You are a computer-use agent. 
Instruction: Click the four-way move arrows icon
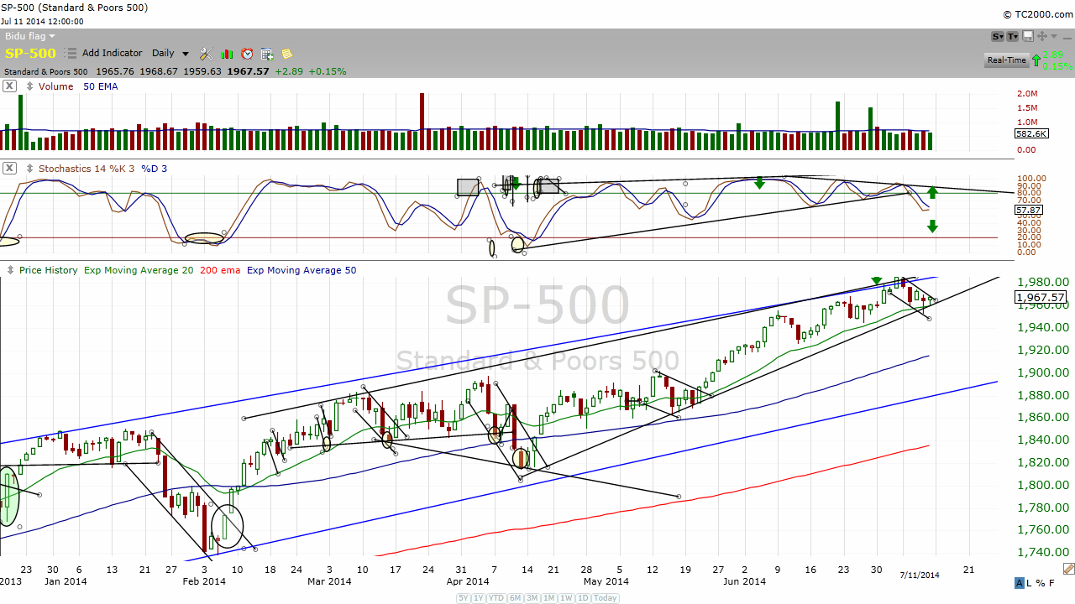click(x=1042, y=36)
